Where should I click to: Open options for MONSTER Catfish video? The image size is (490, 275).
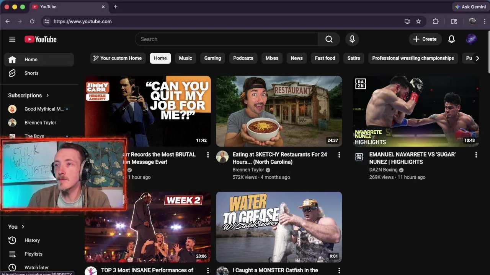click(x=339, y=270)
